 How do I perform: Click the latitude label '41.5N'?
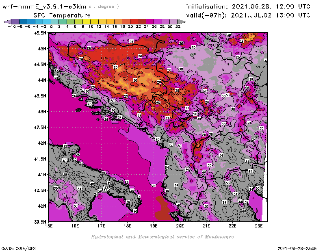[x=40, y=159]
